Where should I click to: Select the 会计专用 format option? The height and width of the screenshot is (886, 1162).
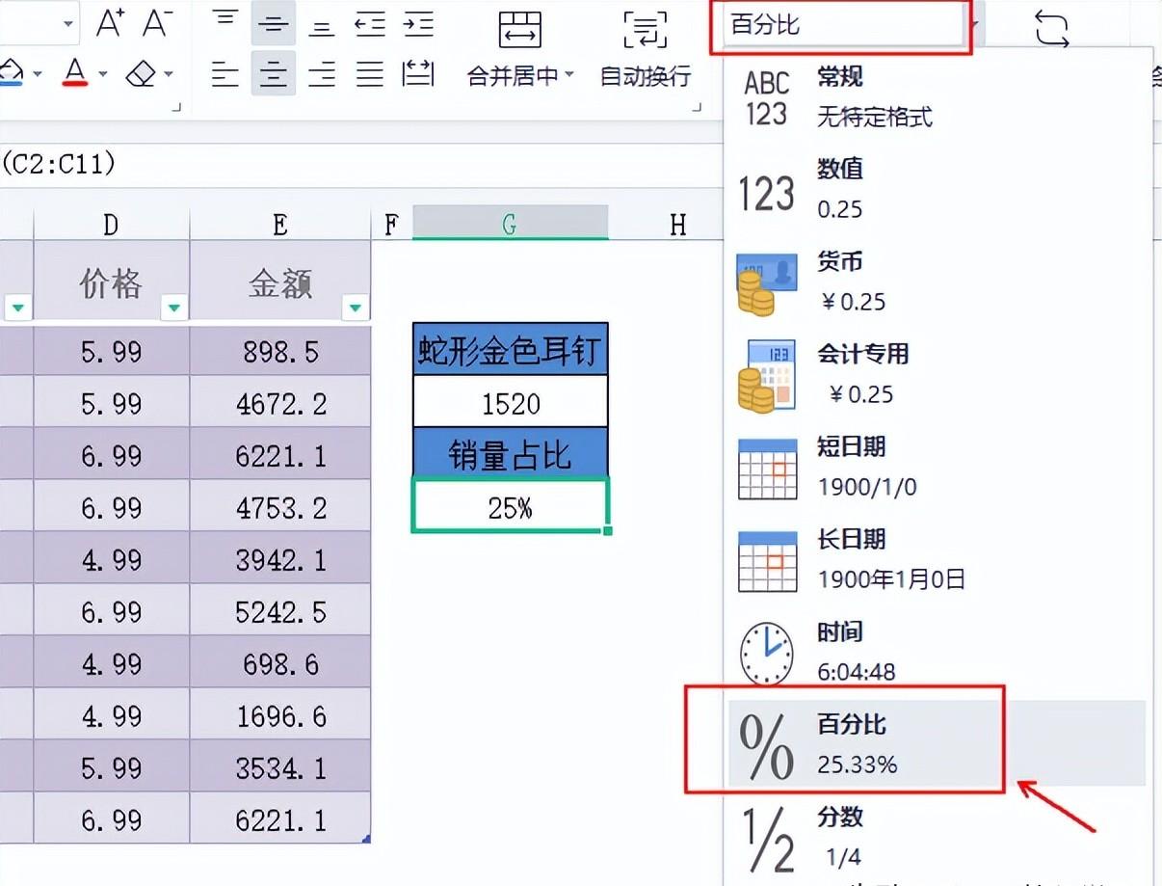point(938,375)
